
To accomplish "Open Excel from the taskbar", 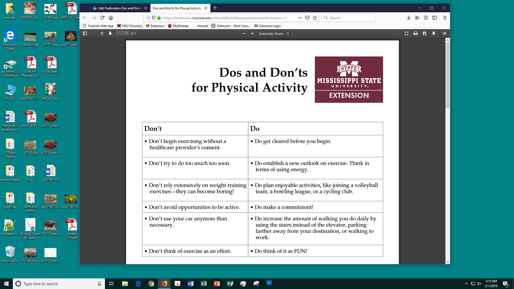I will click(x=204, y=284).
